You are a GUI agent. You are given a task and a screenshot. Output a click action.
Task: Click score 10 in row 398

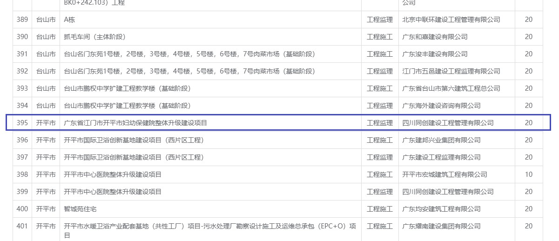pyautogui.click(x=529, y=174)
